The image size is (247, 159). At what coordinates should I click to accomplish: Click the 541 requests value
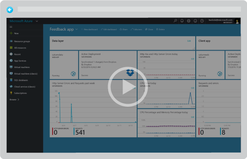[80, 133]
